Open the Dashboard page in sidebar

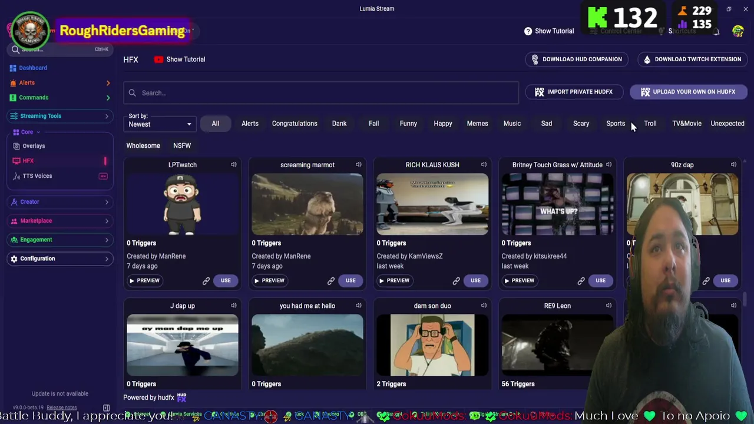click(x=33, y=68)
